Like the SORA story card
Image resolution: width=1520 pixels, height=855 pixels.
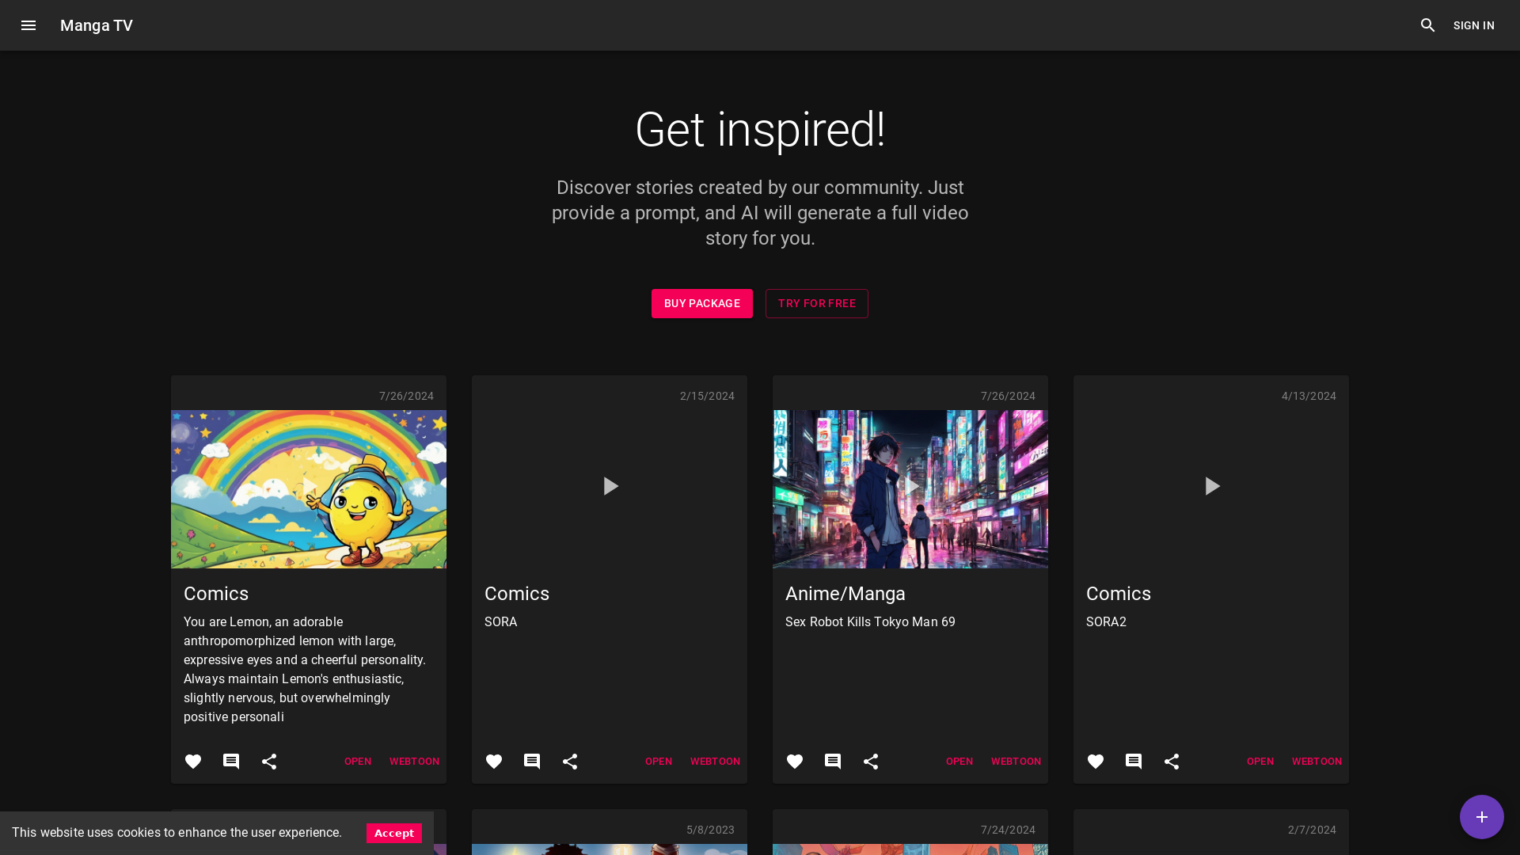[x=494, y=762]
